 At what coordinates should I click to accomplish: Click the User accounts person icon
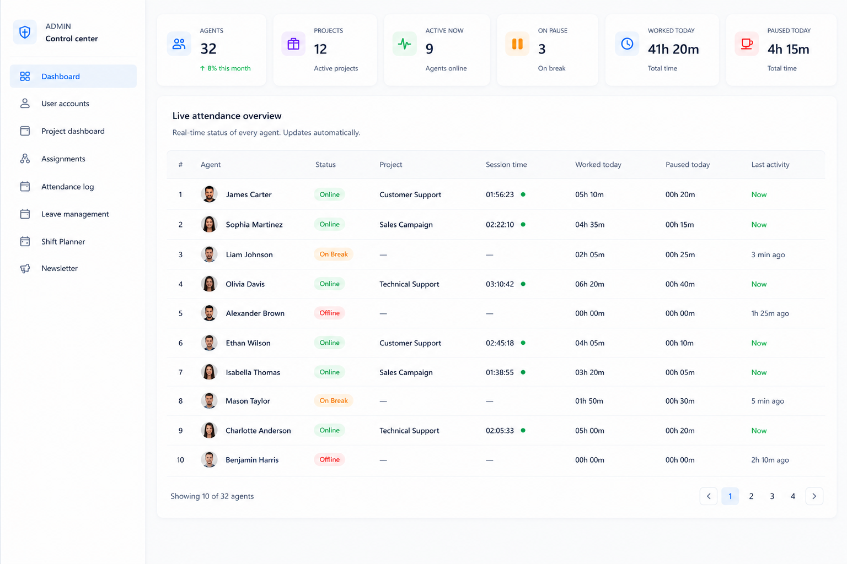pyautogui.click(x=25, y=104)
